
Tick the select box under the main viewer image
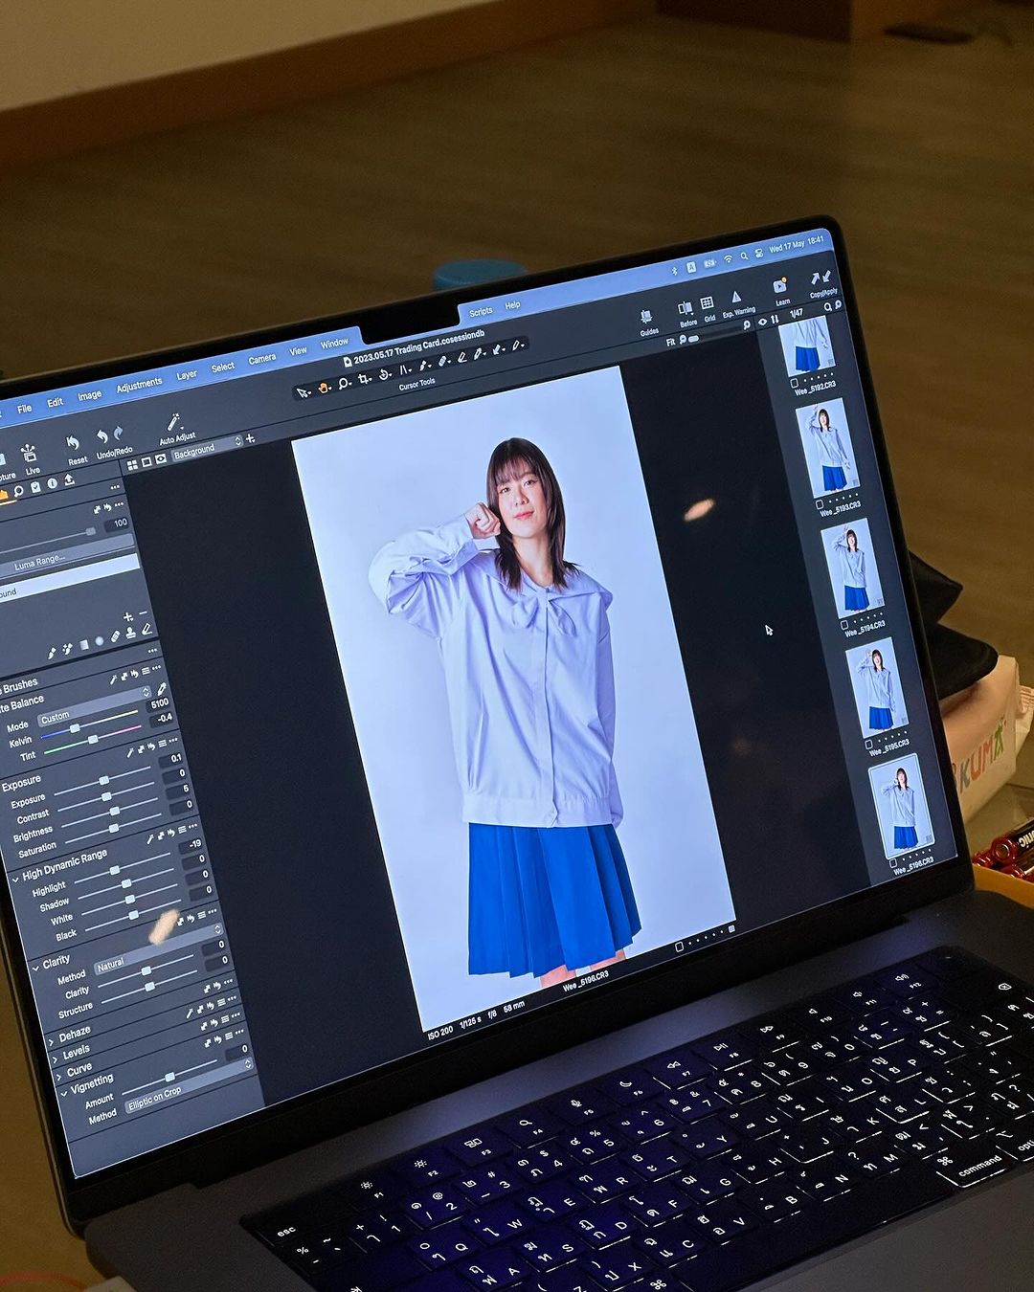680,946
